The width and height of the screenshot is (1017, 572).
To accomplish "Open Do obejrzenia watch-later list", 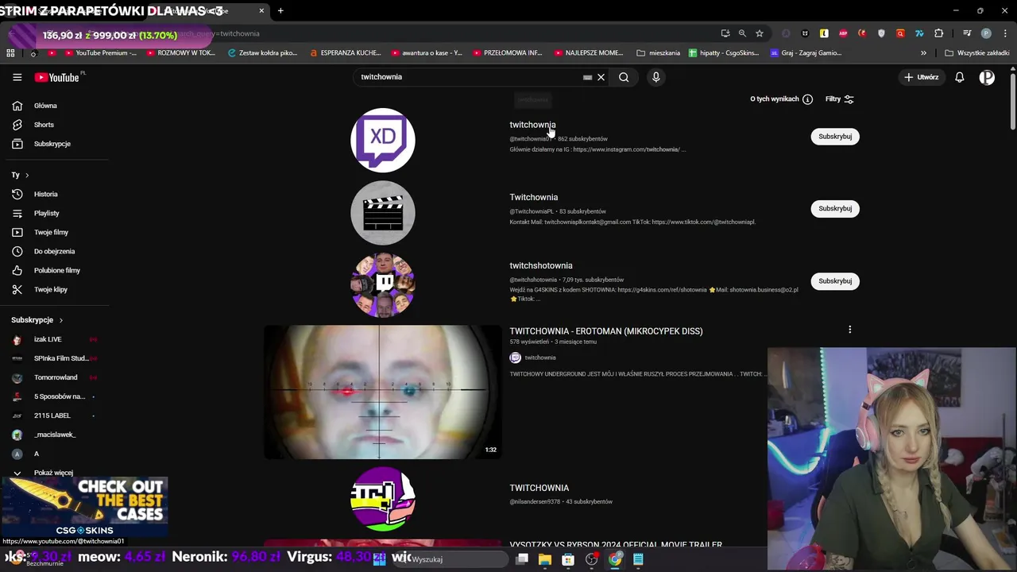I will [x=54, y=251].
